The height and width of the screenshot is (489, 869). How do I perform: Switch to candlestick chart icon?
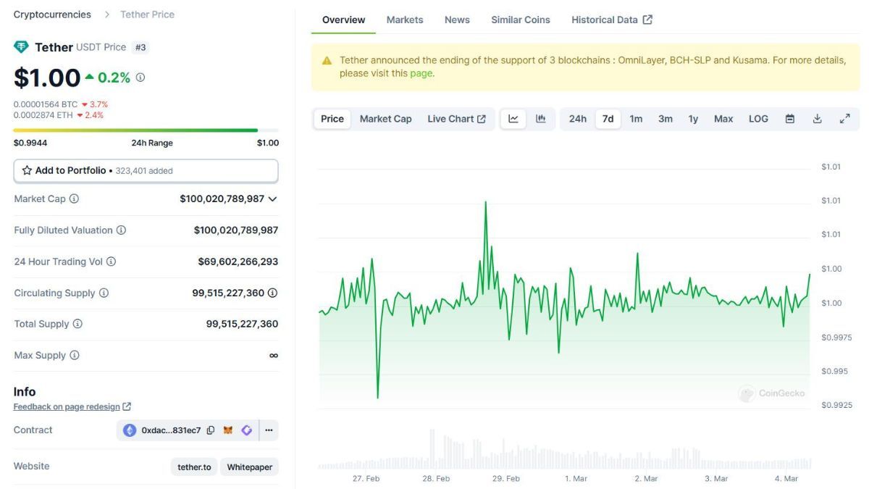click(x=541, y=119)
